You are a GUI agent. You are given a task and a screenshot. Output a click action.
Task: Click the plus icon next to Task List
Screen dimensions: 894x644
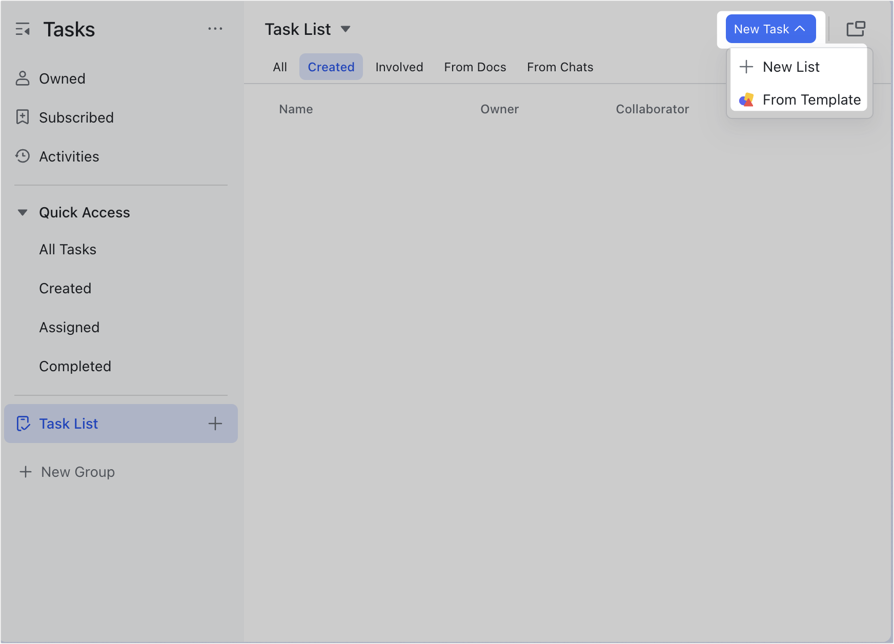click(x=215, y=424)
